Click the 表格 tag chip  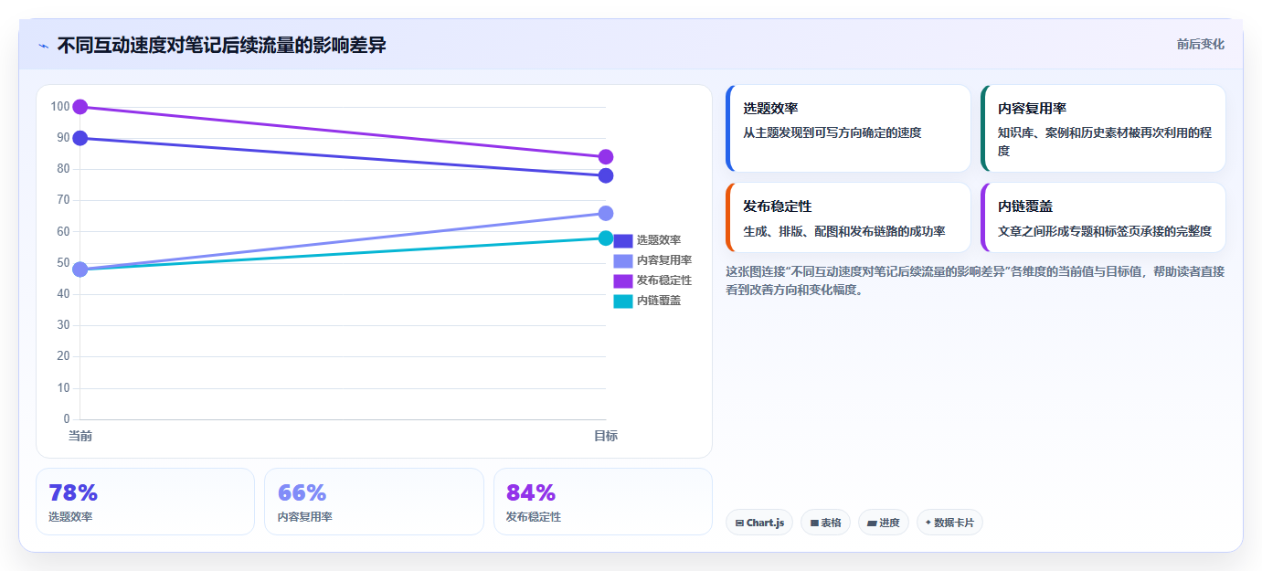tap(825, 523)
